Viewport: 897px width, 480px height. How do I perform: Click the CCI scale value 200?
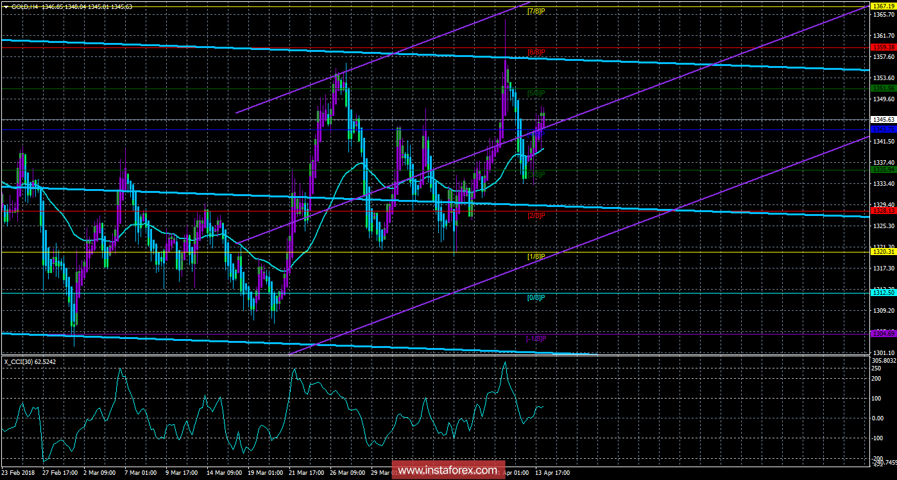pyautogui.click(x=877, y=379)
